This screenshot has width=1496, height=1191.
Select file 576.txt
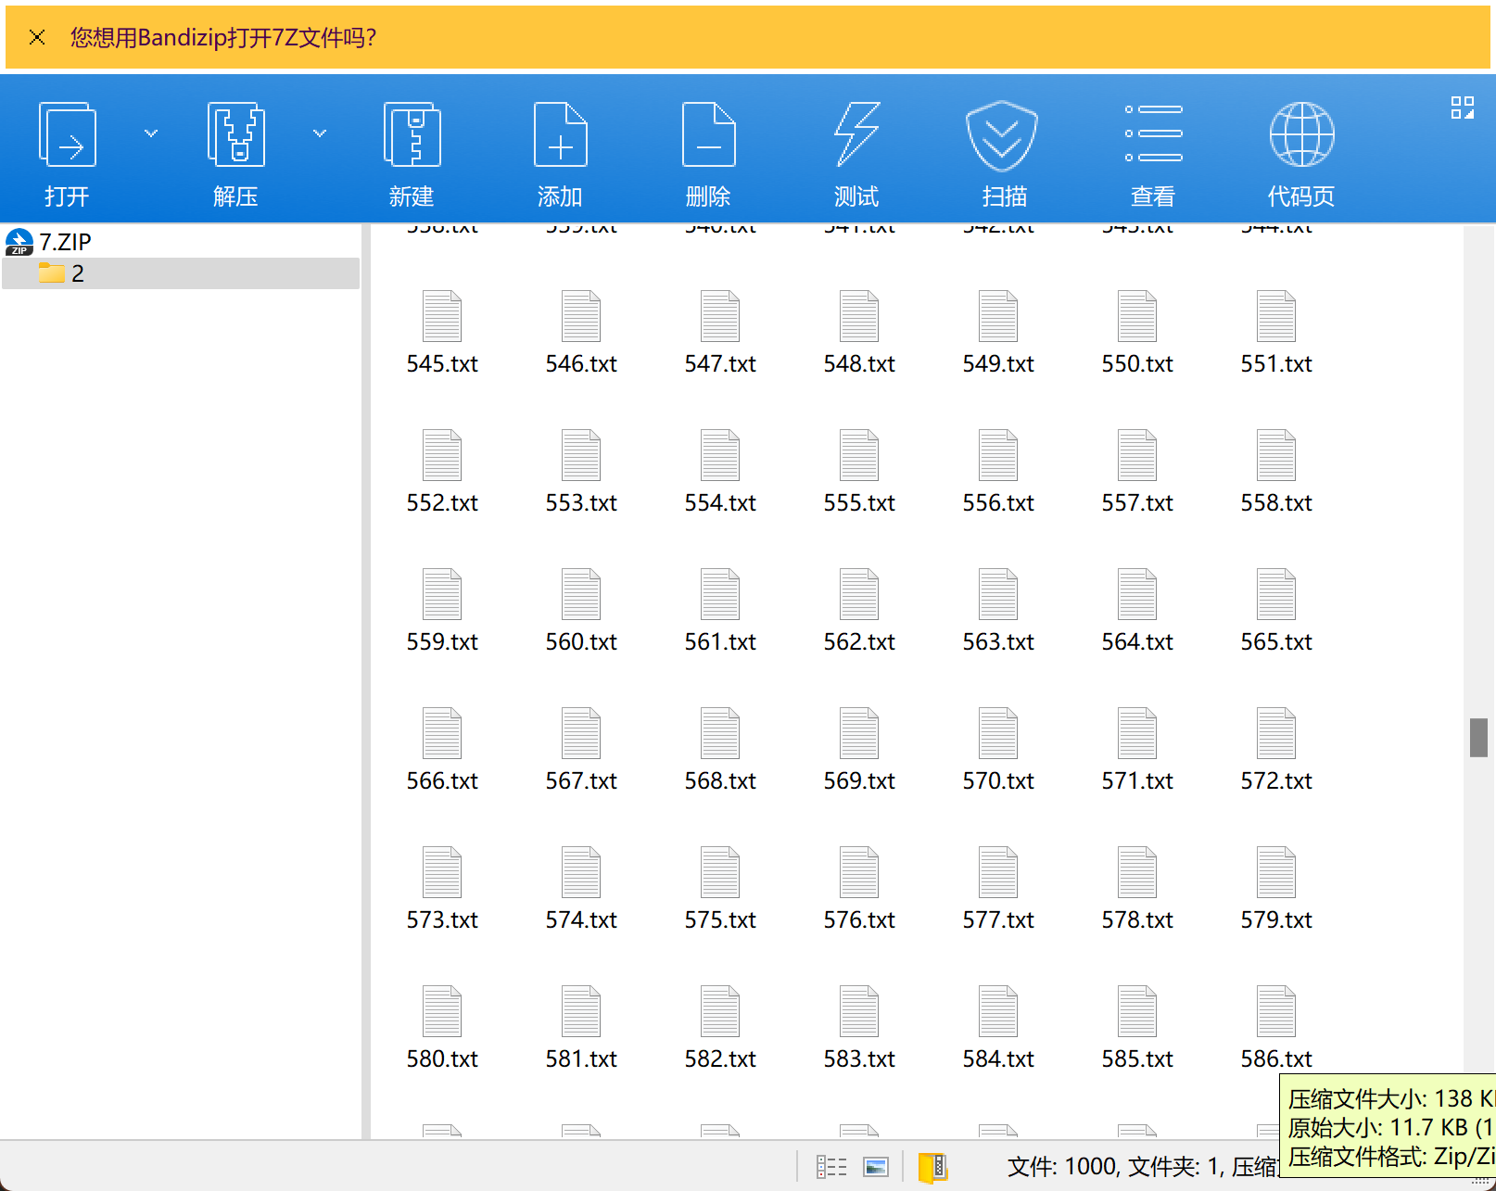point(859,889)
